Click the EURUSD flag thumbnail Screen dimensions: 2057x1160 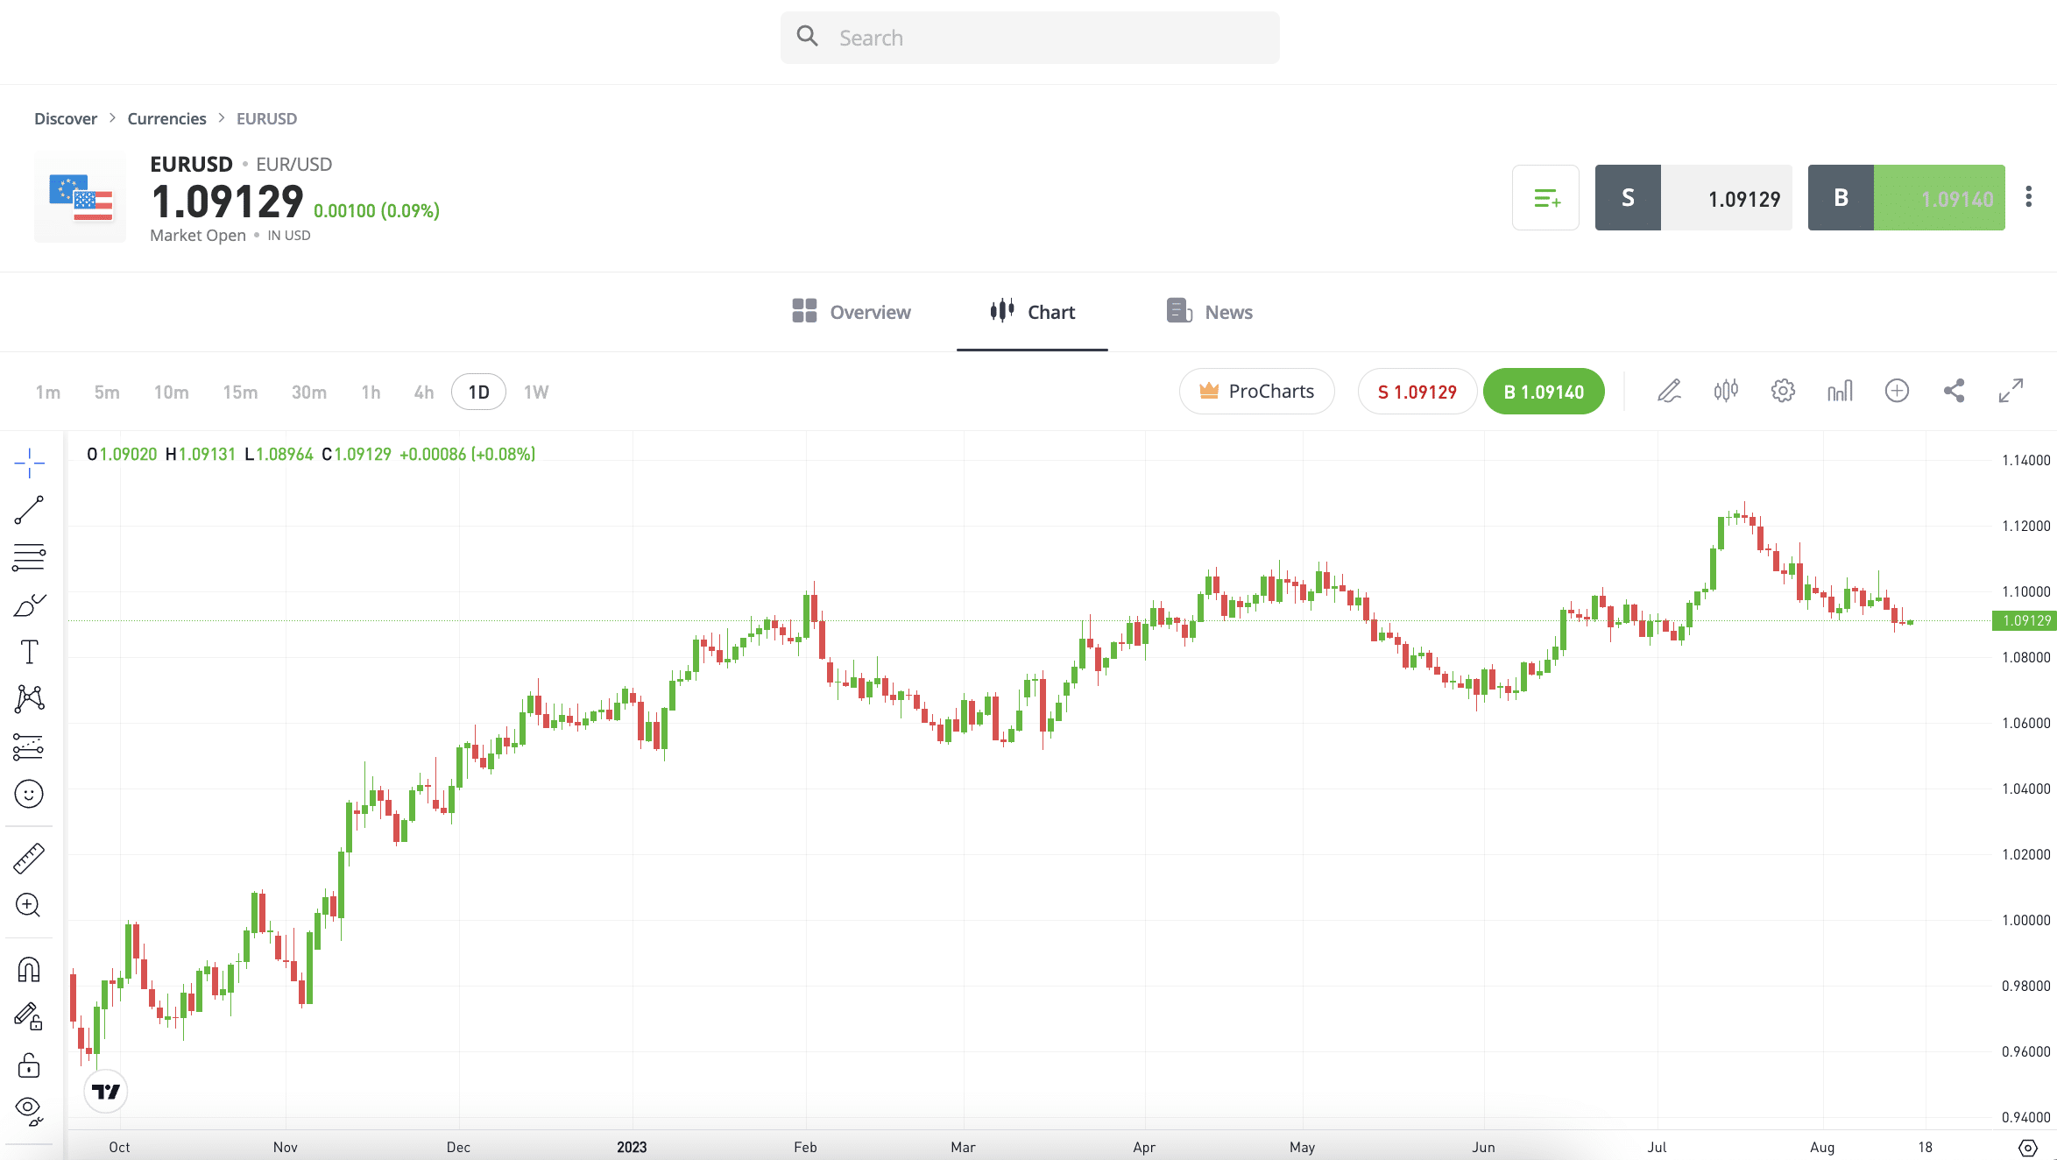click(x=80, y=196)
